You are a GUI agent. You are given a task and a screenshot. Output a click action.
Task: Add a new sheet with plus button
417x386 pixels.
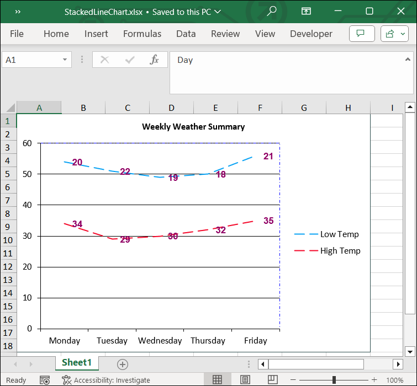pos(123,364)
